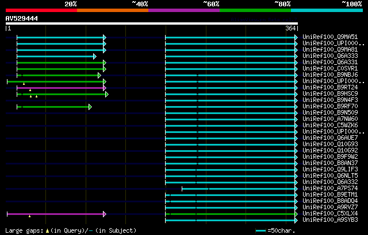Select the UniRef100_C5XLX4 hit label
The image size is (368, 235).
330,214
